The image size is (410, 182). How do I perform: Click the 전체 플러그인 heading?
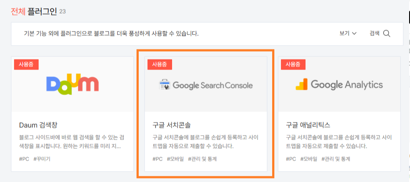coord(34,11)
